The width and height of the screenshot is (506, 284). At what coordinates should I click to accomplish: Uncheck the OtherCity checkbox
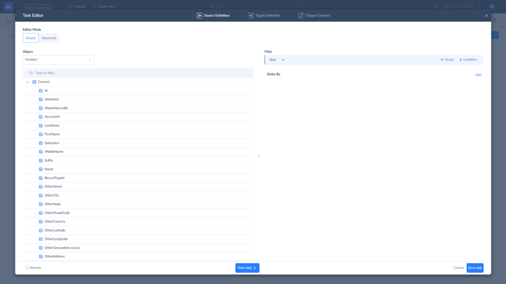pyautogui.click(x=41, y=196)
